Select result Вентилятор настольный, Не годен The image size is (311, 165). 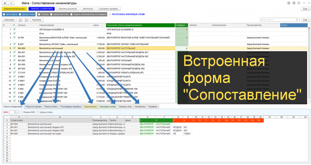[x=60, y=134]
